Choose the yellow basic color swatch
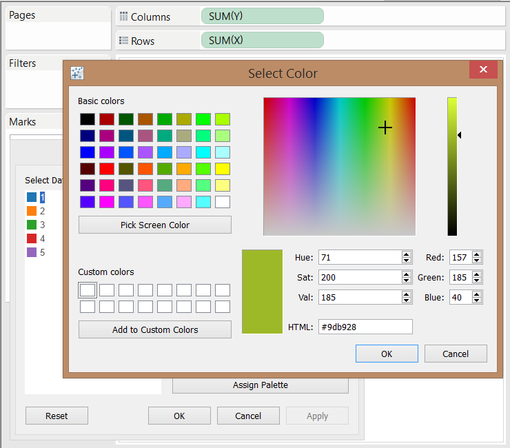The height and width of the screenshot is (448, 510). (x=222, y=169)
